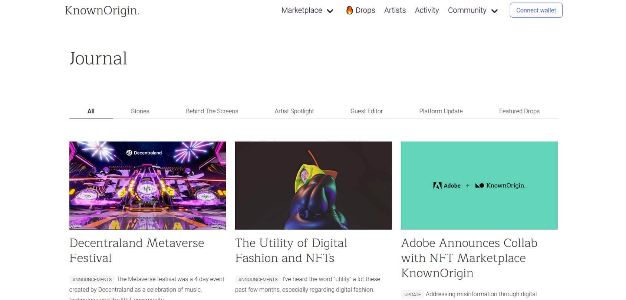Viewport: 626px width, 300px height.
Task: Expand the Marketplace dropdown chevron
Action: coord(330,11)
